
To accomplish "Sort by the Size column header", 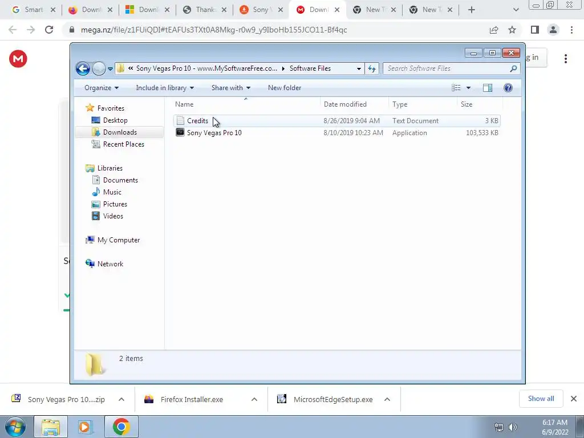I will [x=480, y=104].
